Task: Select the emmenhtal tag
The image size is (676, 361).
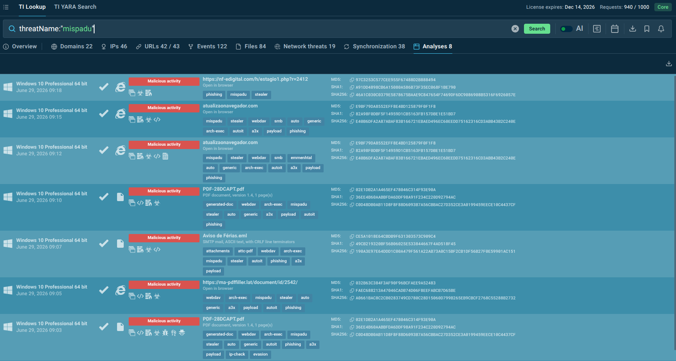Action: (301, 158)
